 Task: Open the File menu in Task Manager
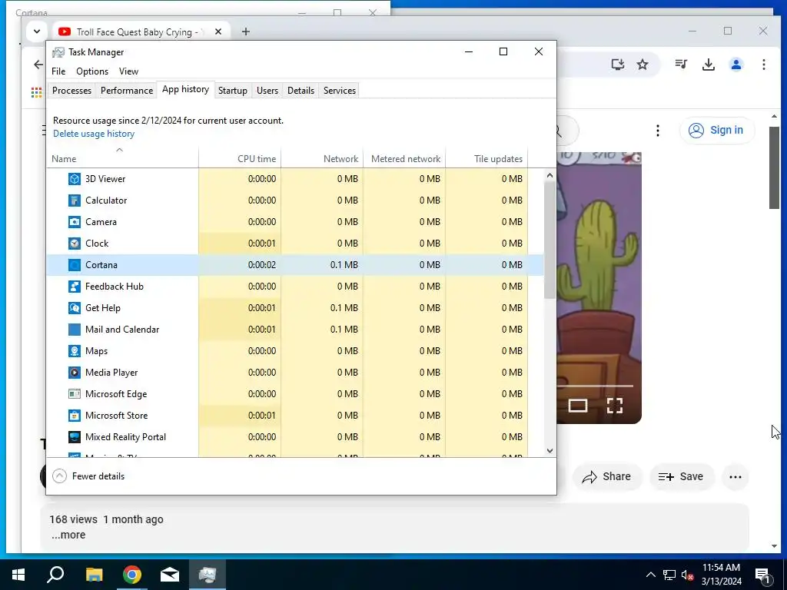coord(58,71)
